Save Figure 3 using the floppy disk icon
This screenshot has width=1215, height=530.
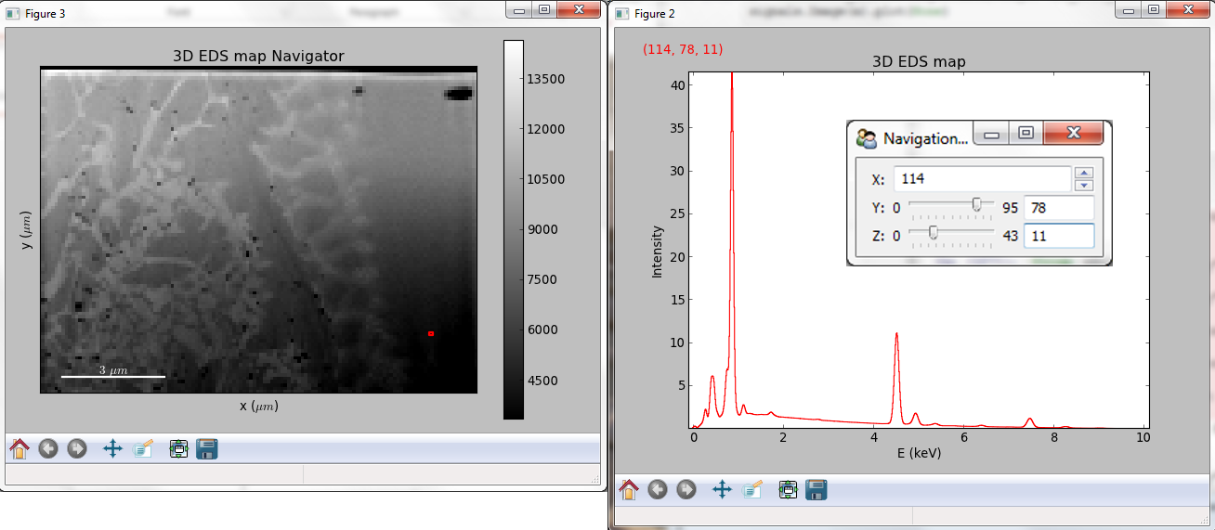point(207,449)
